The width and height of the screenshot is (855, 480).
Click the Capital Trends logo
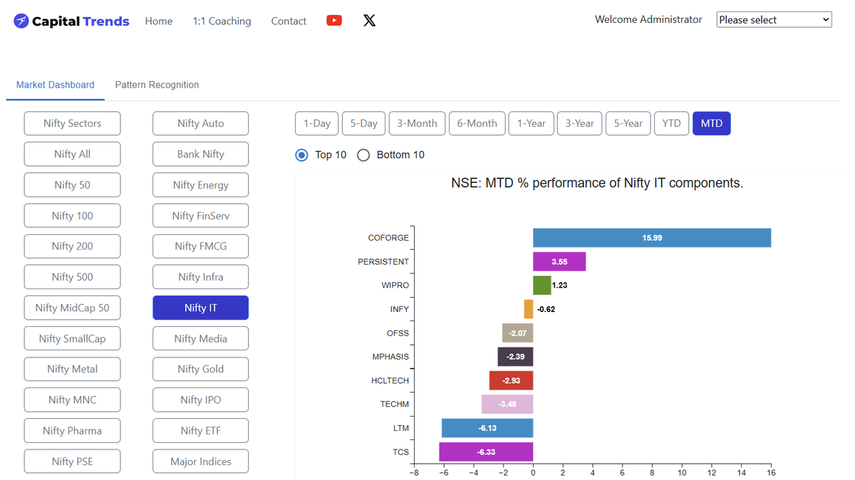click(72, 21)
